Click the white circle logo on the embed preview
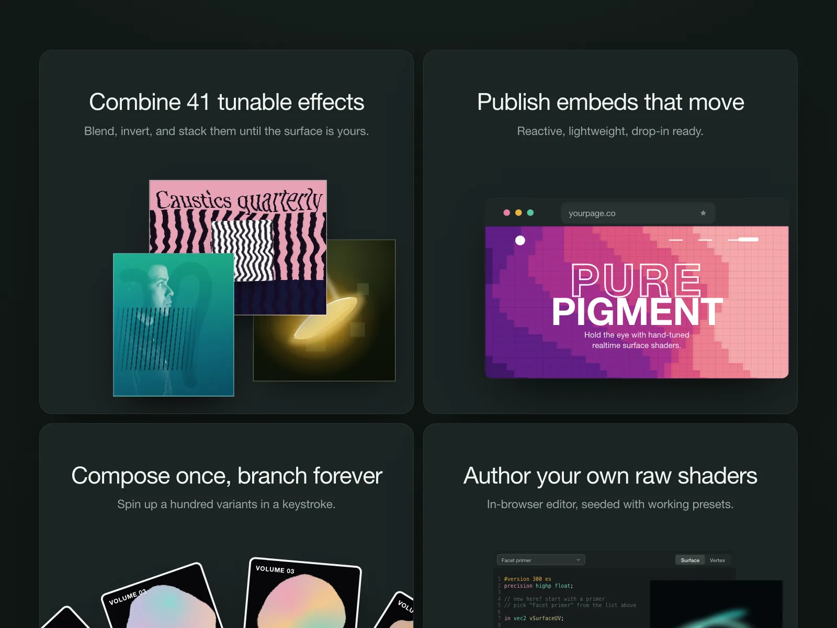837x628 pixels. pos(520,240)
